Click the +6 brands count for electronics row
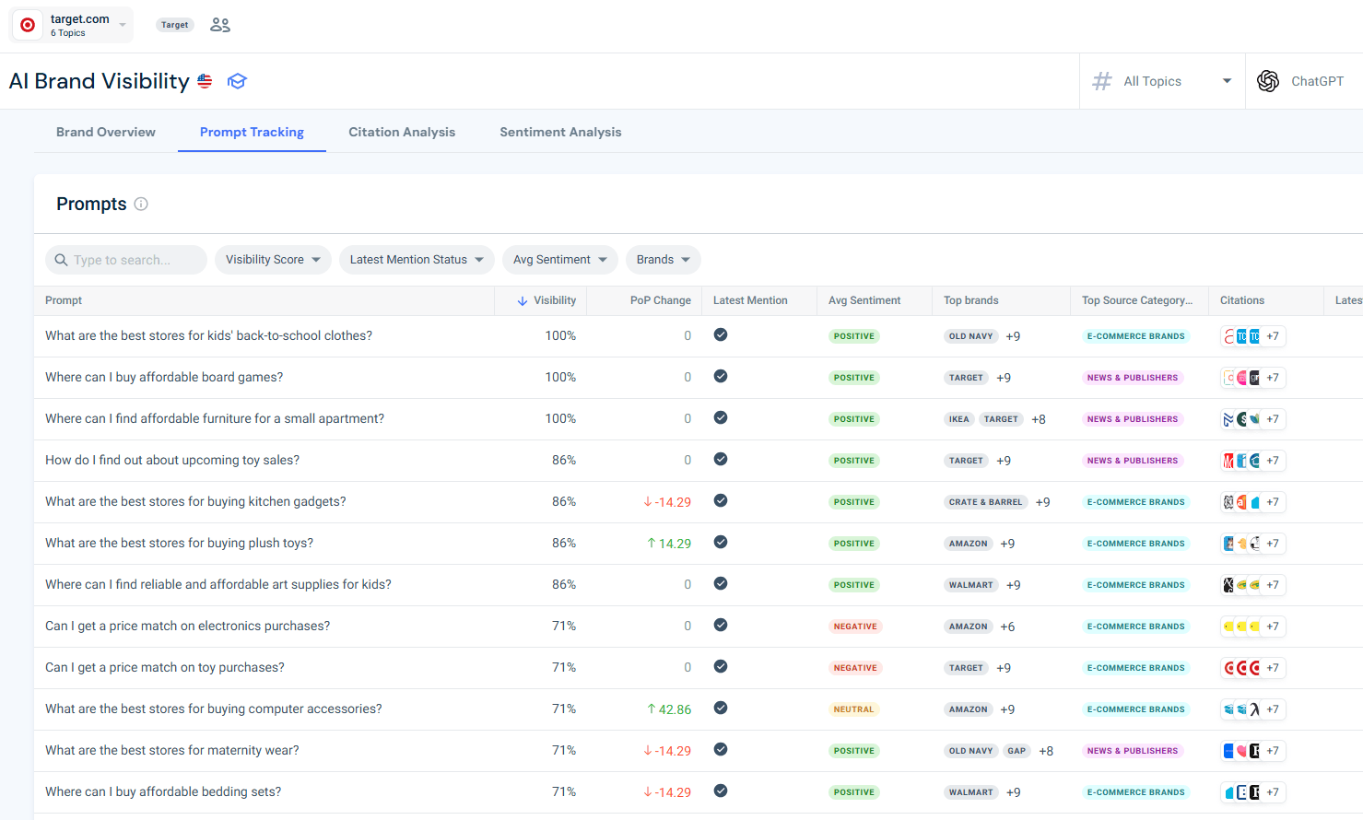 pos(1007,627)
